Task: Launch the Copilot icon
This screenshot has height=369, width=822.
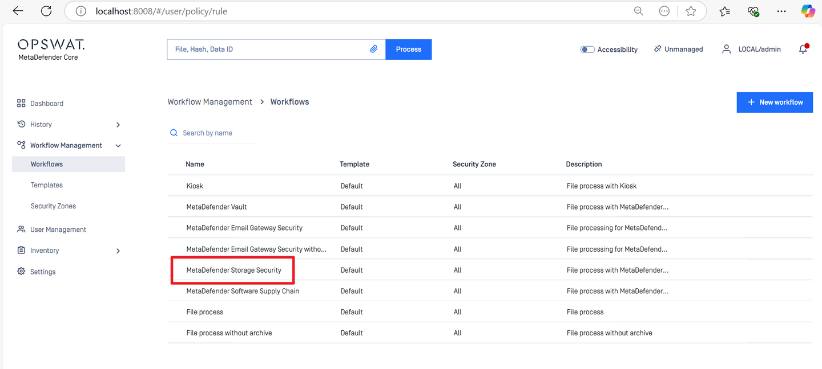Action: (x=808, y=11)
